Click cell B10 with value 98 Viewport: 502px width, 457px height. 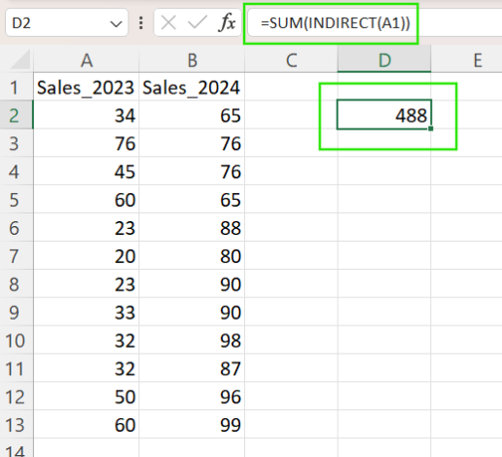pos(192,340)
